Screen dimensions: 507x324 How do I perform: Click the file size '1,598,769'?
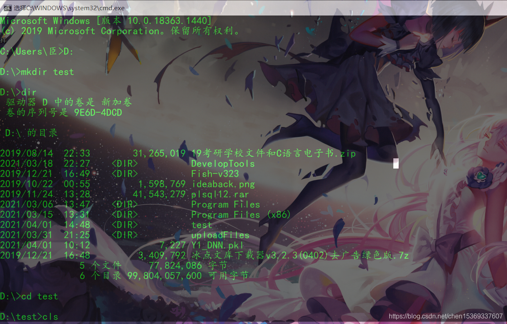(162, 184)
